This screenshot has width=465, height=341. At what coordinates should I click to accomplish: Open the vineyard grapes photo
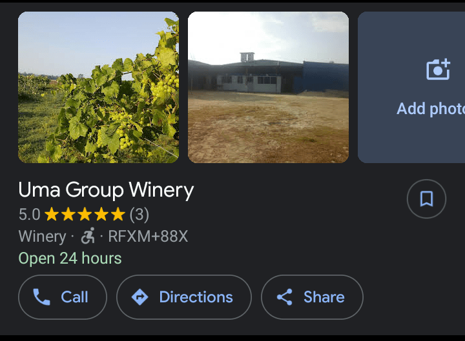click(98, 87)
